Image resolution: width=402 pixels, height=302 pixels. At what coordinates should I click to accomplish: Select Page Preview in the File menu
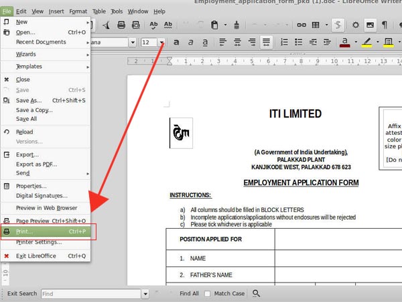point(46,221)
